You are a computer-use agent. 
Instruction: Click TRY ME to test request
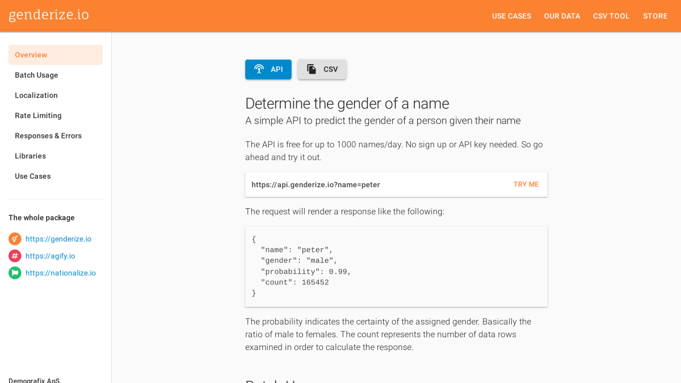pyautogui.click(x=526, y=184)
